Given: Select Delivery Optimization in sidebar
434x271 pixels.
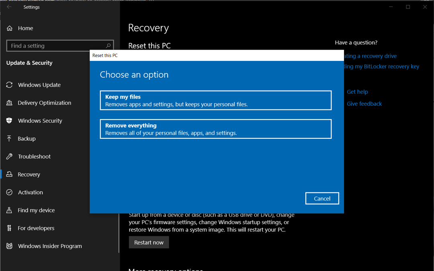Looking at the screenshot, I should (x=43, y=103).
